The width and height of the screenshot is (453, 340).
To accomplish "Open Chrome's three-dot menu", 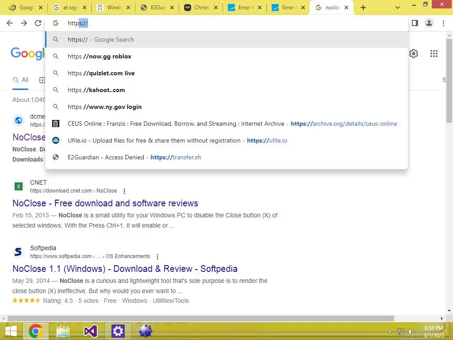I will point(443,23).
